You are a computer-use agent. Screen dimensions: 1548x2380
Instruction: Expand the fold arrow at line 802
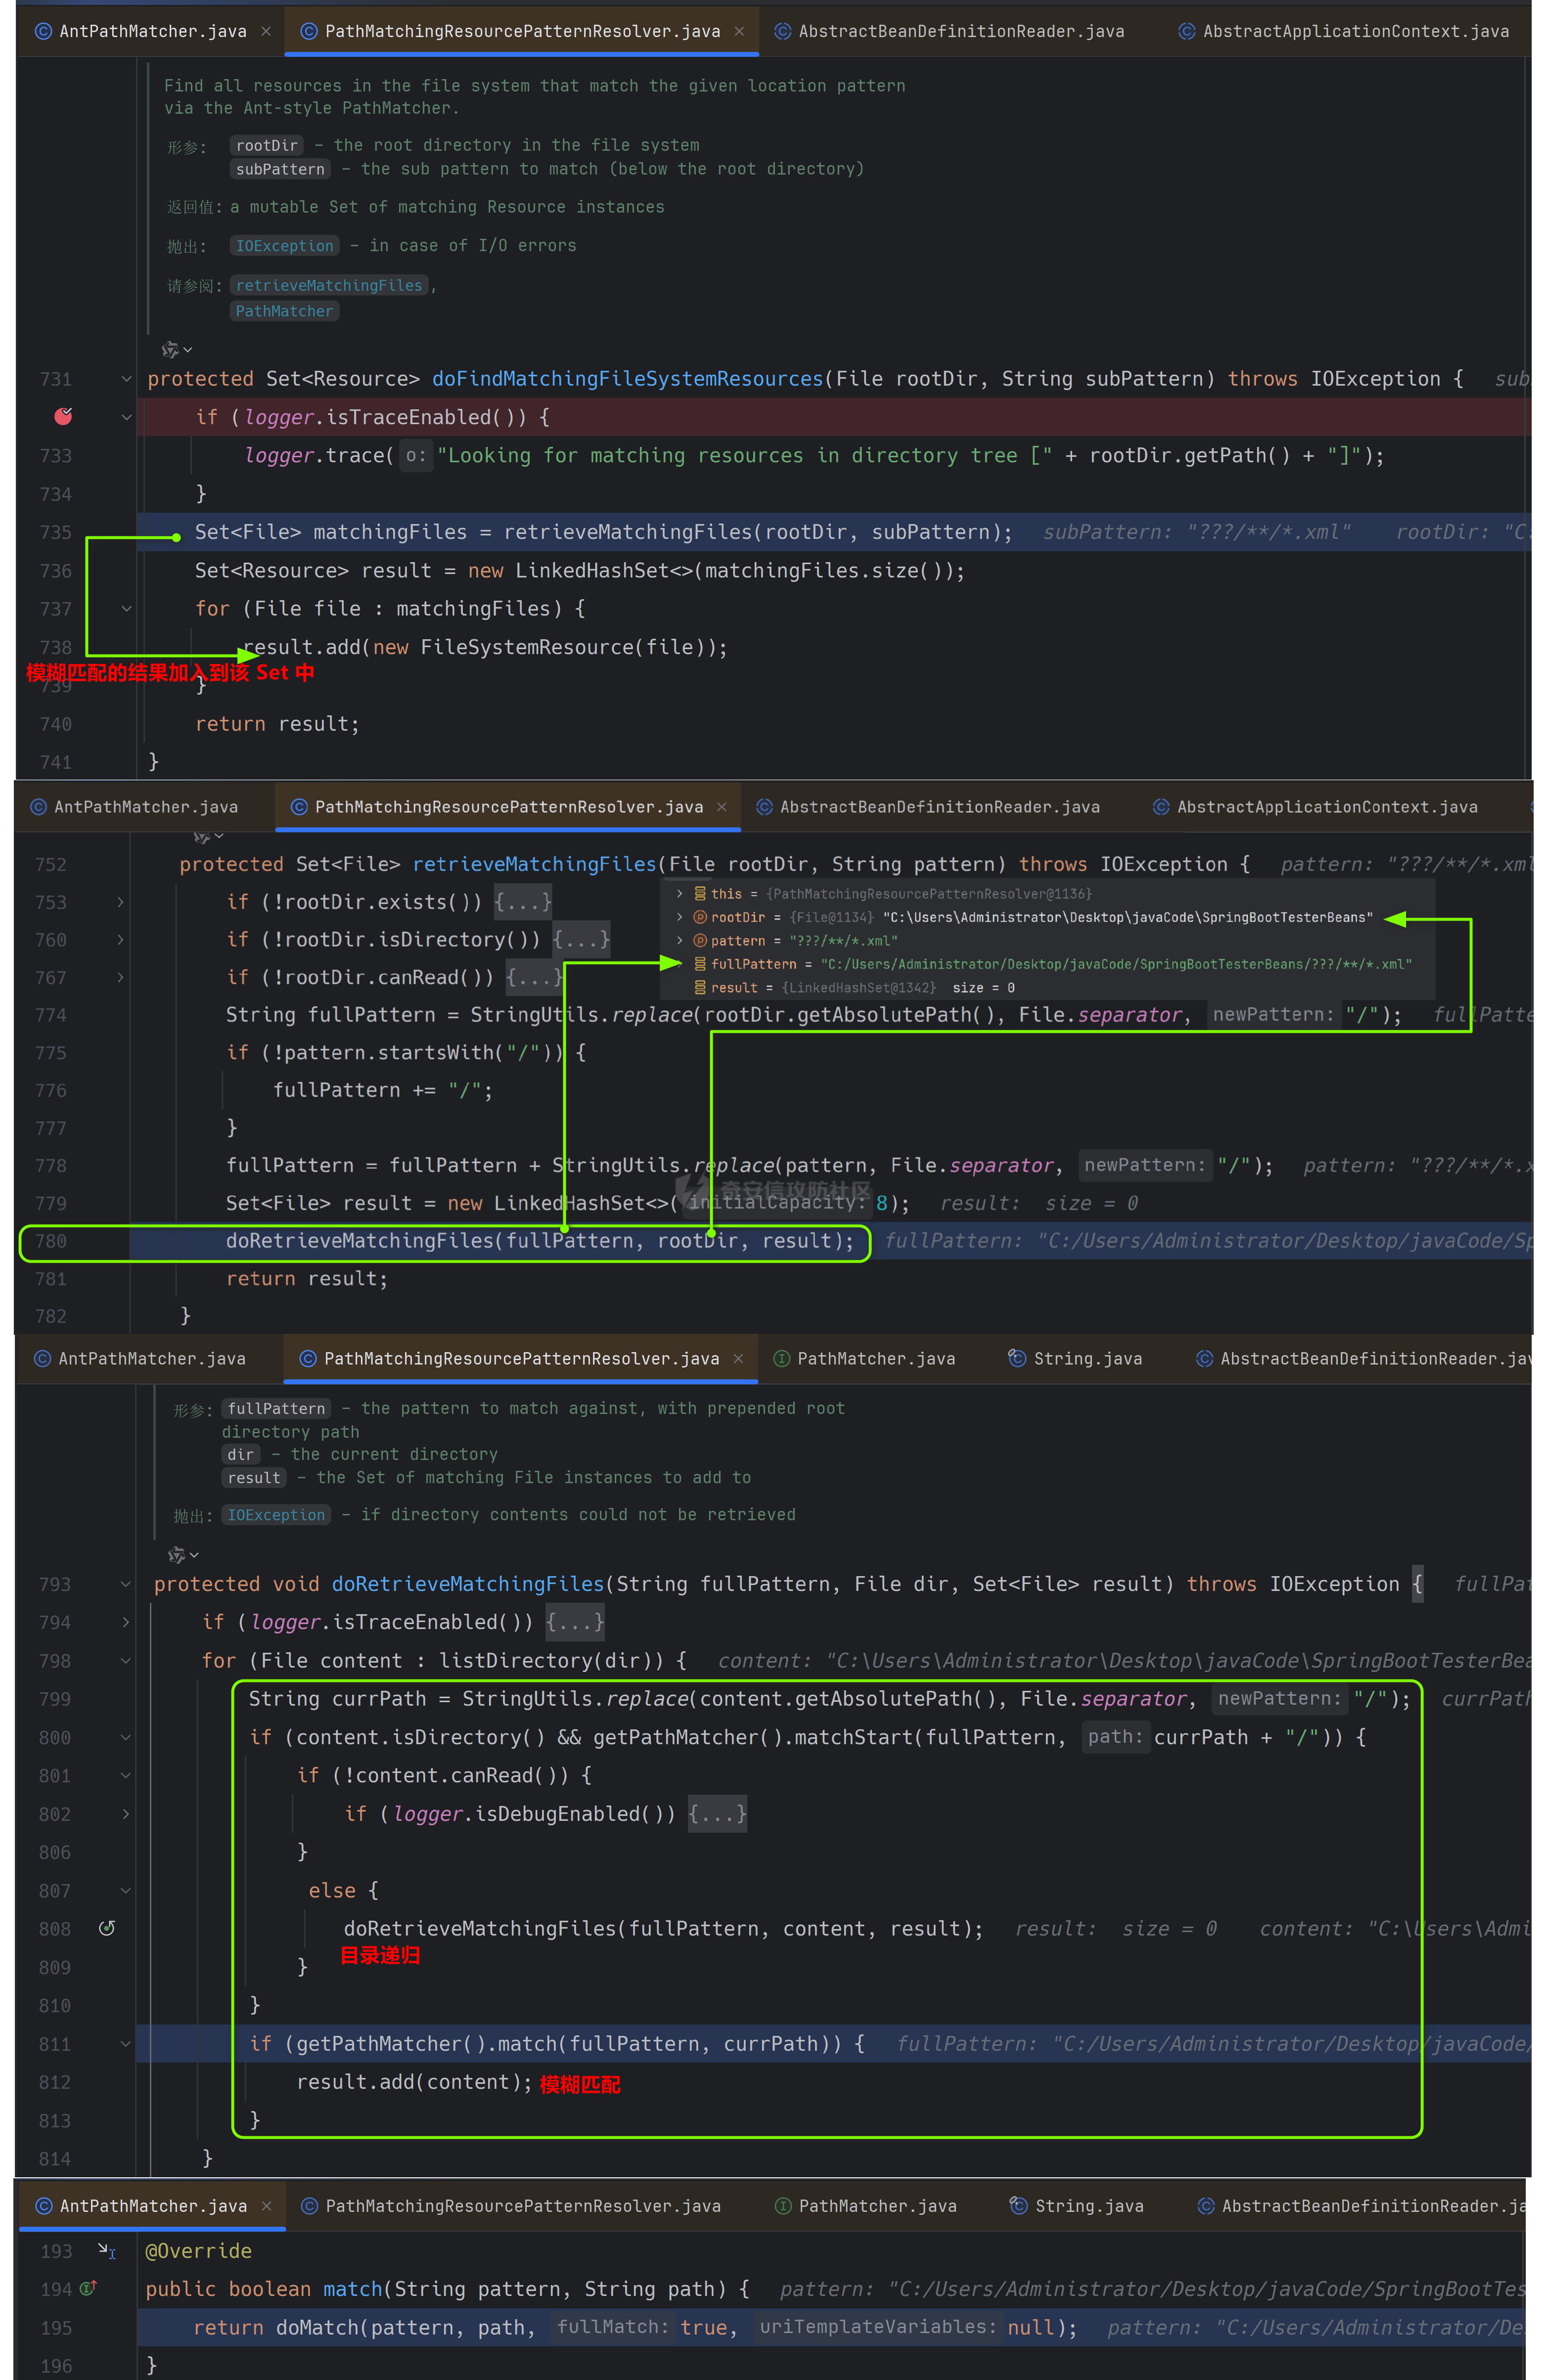pyautogui.click(x=125, y=1813)
